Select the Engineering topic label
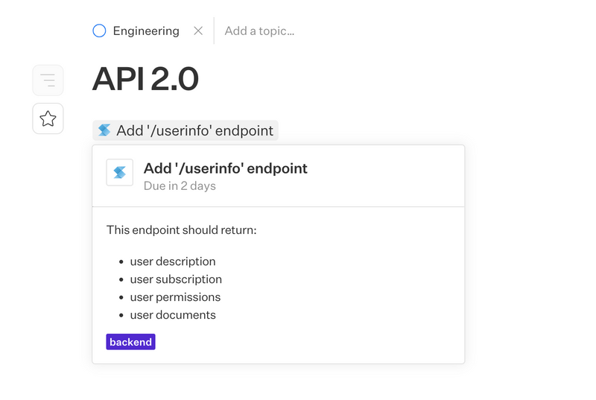 (146, 31)
